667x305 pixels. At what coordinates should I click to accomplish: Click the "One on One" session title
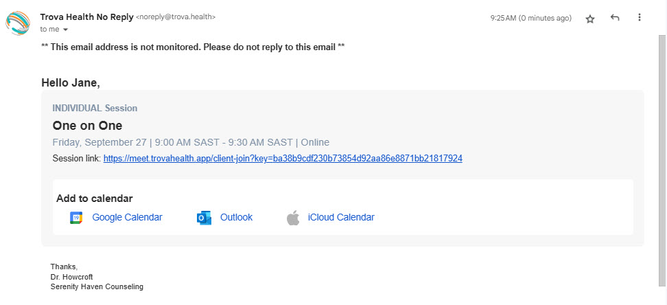(87, 126)
